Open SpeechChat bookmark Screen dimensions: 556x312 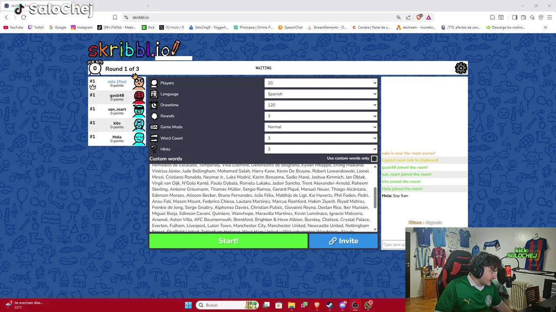[290, 27]
